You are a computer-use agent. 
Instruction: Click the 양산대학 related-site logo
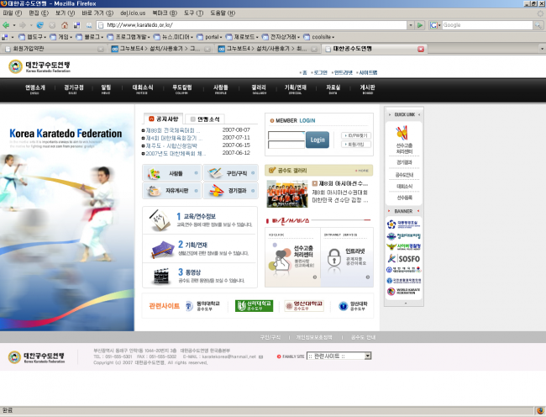pos(353,306)
